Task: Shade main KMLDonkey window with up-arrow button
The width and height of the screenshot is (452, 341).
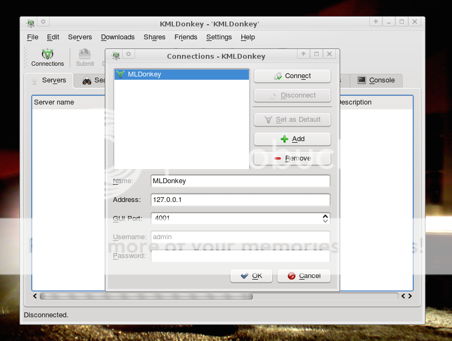Action: [x=376, y=22]
